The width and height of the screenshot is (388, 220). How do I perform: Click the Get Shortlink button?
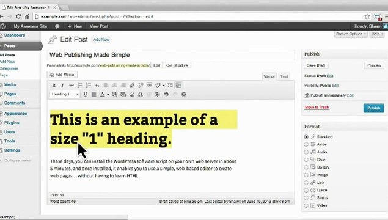[177, 65]
